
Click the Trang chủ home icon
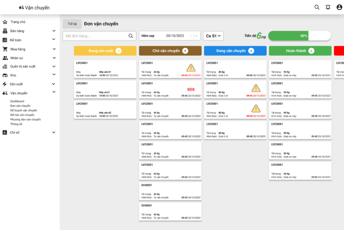[x=5, y=22]
